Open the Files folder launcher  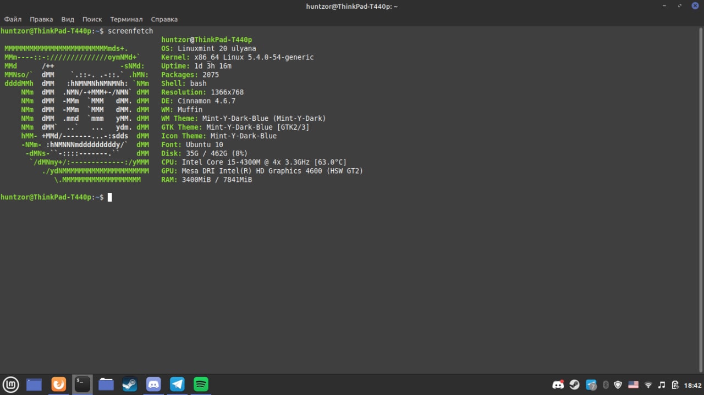coord(106,384)
